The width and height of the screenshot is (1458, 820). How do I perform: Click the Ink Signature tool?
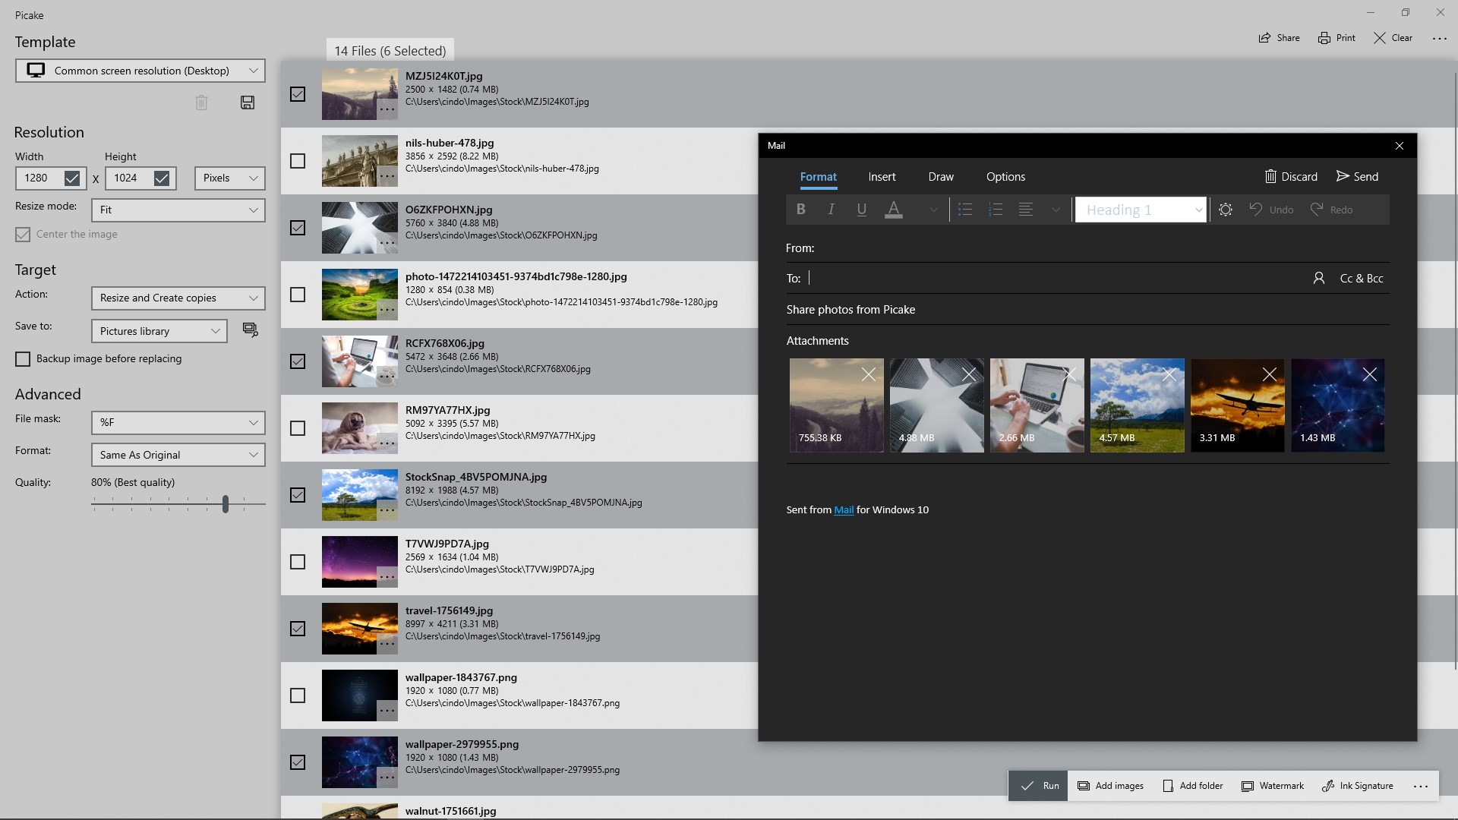click(x=1358, y=786)
